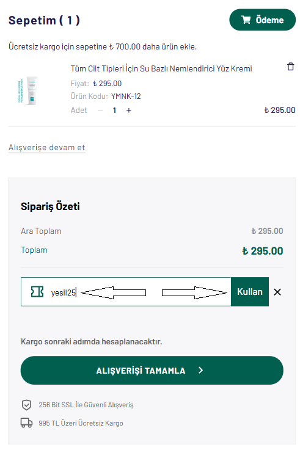Open the moisturizer product thumbnail

27,91
